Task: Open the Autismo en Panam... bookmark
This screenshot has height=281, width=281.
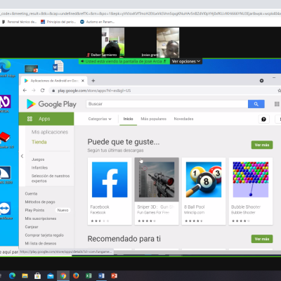Action: [x=98, y=22]
